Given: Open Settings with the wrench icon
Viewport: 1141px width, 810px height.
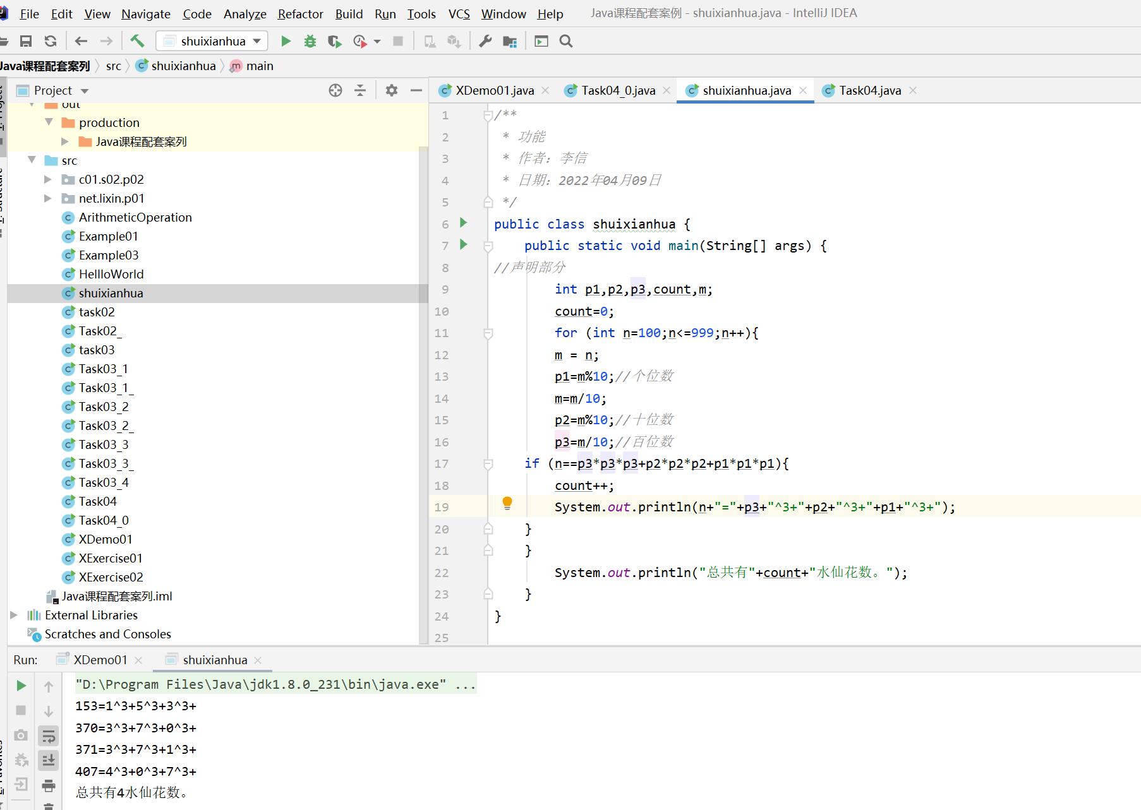Looking at the screenshot, I should click(485, 41).
